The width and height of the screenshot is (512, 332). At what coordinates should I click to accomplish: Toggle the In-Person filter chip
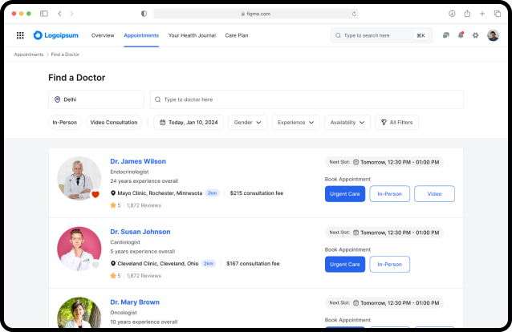(x=65, y=123)
